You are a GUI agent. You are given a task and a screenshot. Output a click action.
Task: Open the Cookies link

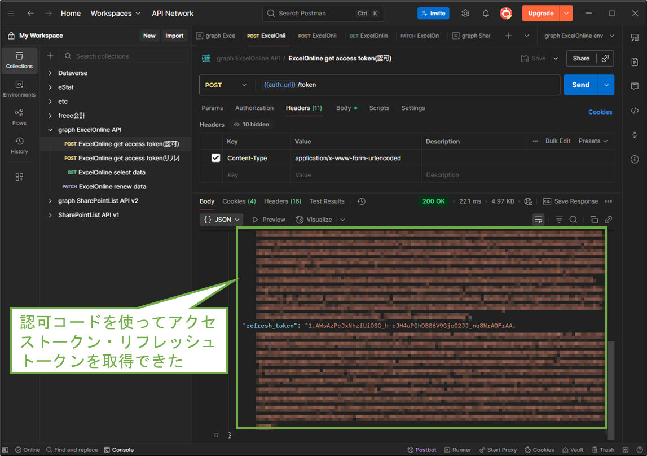600,112
